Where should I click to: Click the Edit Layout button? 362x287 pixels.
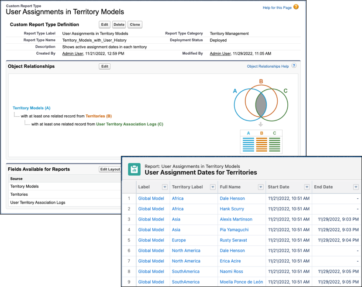coord(110,169)
